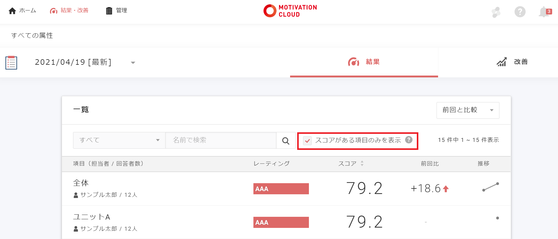
Task: Open the Motivation Cloud logo
Action: tap(290, 11)
